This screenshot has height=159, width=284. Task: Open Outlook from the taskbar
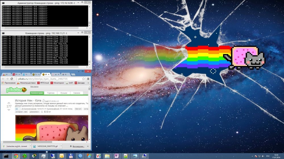click(x=62, y=156)
